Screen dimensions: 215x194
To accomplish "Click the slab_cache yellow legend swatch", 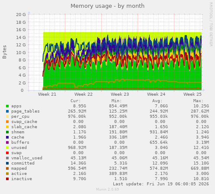I will tap(7, 127).
